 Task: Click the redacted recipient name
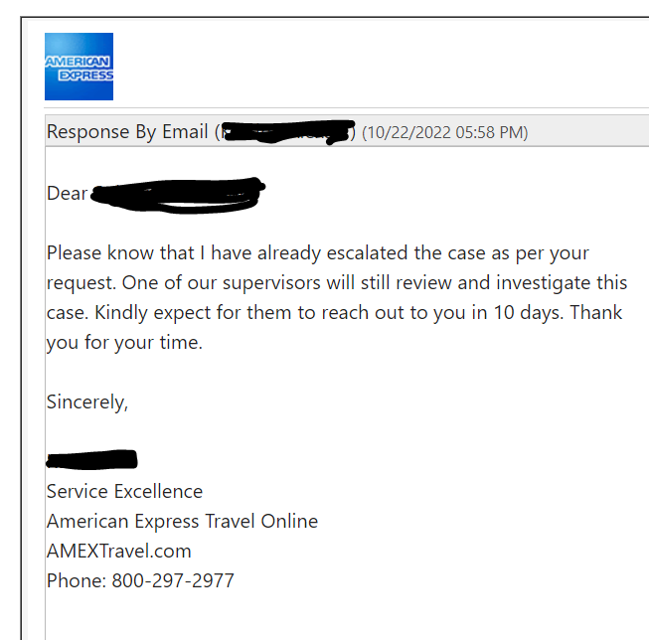[178, 195]
